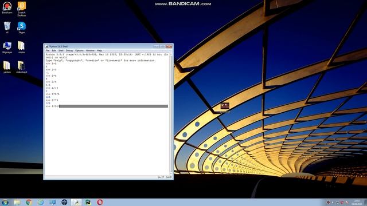
Task: Open File Explorer from the taskbar
Action: (x=17, y=202)
